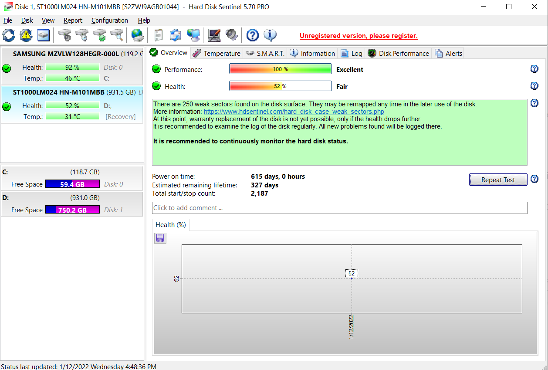Click the 615 days, 0 hours value
This screenshot has height=370, width=548.
[x=278, y=177]
